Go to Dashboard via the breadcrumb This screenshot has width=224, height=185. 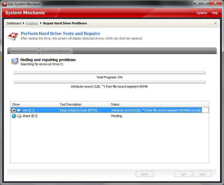14,23
